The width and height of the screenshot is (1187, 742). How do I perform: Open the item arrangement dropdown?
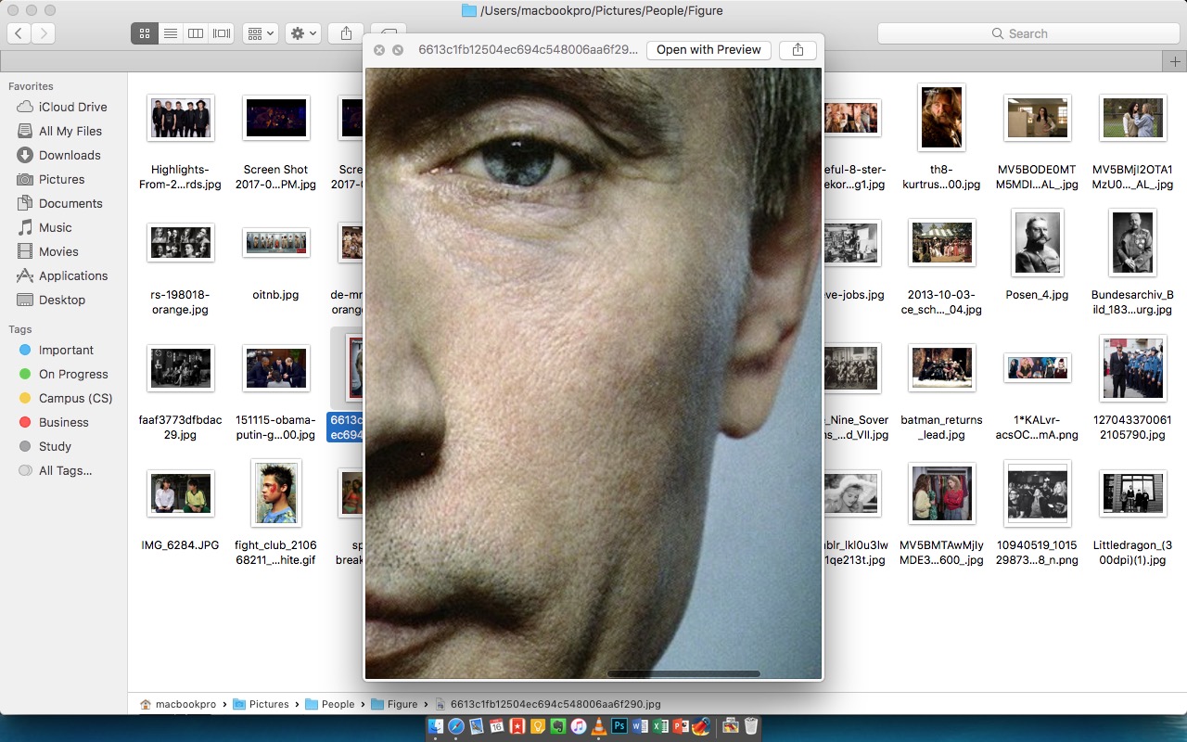(260, 33)
